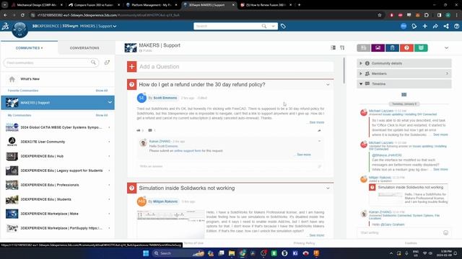Open chevron on MAKERS | Support community row
Screen dimensions: 462x259
pyautogui.click(x=110, y=102)
